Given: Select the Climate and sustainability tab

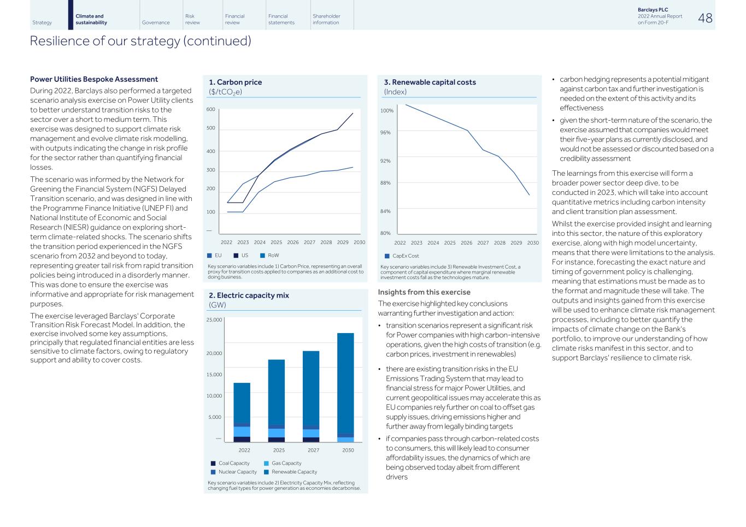Looking at the screenshot, I should pyautogui.click(x=91, y=20).
